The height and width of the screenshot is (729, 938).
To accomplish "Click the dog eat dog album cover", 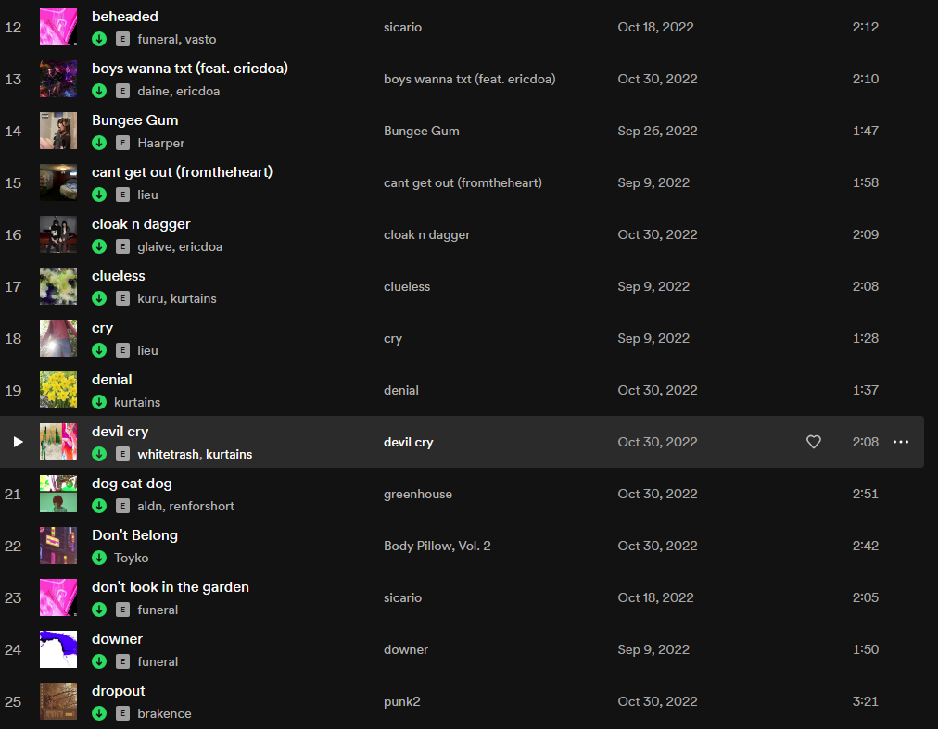I will coord(58,494).
